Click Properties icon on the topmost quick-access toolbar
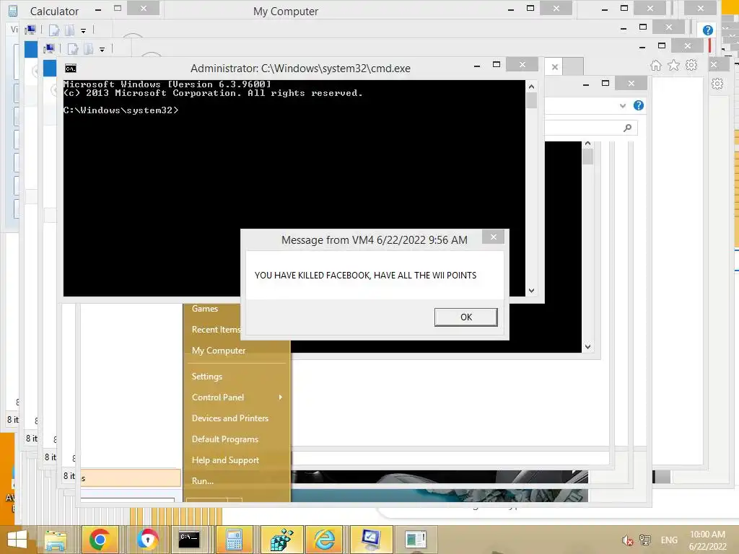The image size is (739, 554). pos(54,30)
